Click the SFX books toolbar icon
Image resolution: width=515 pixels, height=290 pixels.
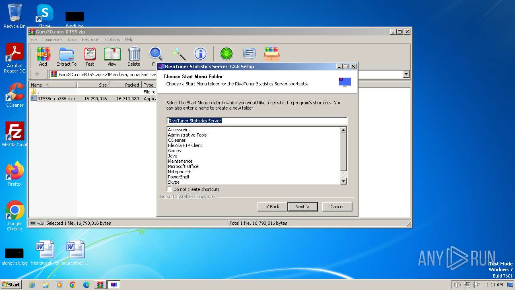[272, 54]
